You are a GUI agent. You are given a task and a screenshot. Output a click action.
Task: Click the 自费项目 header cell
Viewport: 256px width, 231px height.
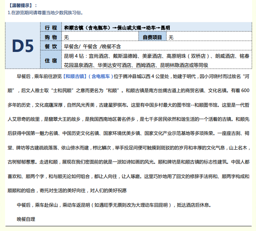pos(153,37)
